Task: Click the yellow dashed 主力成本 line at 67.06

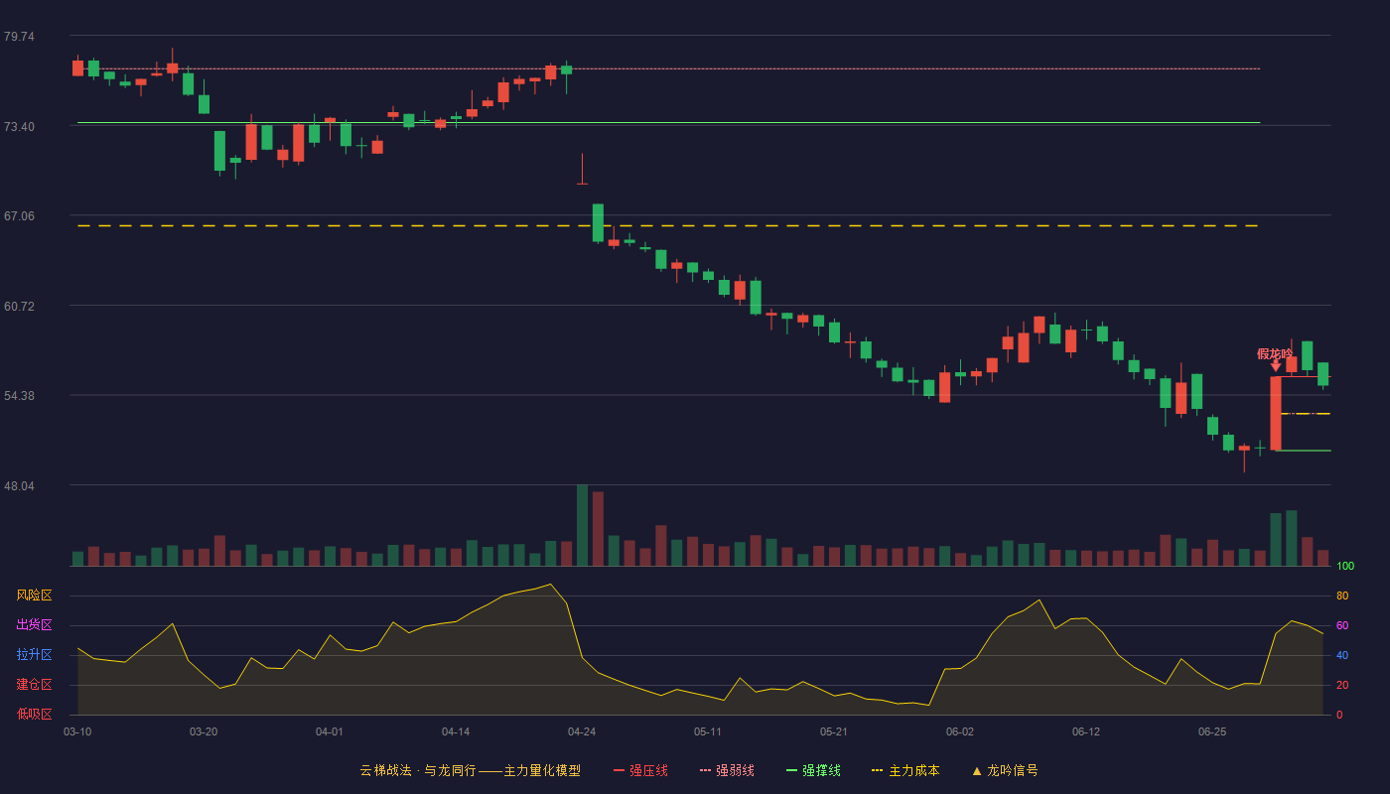Action: pyautogui.click(x=667, y=226)
